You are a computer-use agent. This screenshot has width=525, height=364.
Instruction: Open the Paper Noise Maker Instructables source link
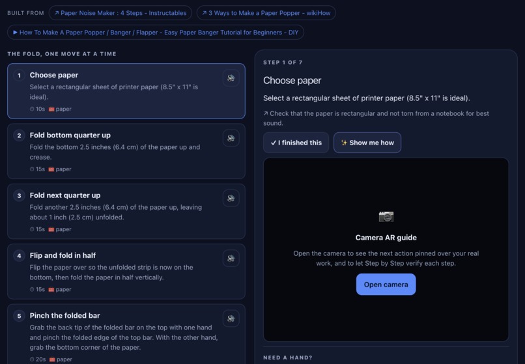[121, 13]
